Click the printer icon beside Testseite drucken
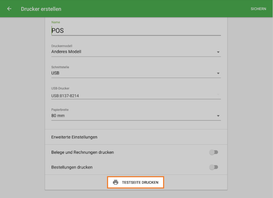 115,182
